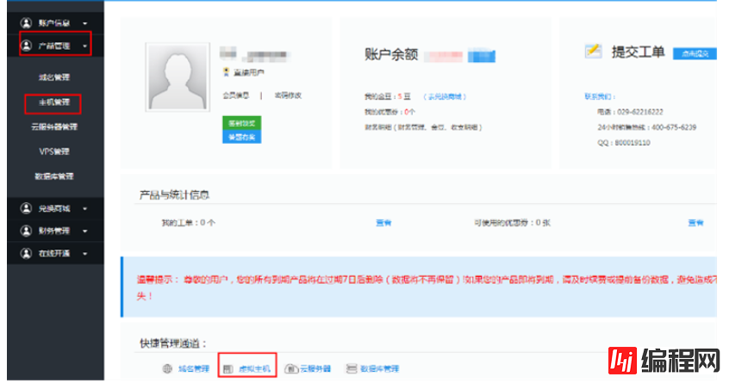Image resolution: width=729 pixels, height=383 pixels.
Task: Click the 账户信息 sidebar user icon
Action: pyautogui.click(x=26, y=22)
